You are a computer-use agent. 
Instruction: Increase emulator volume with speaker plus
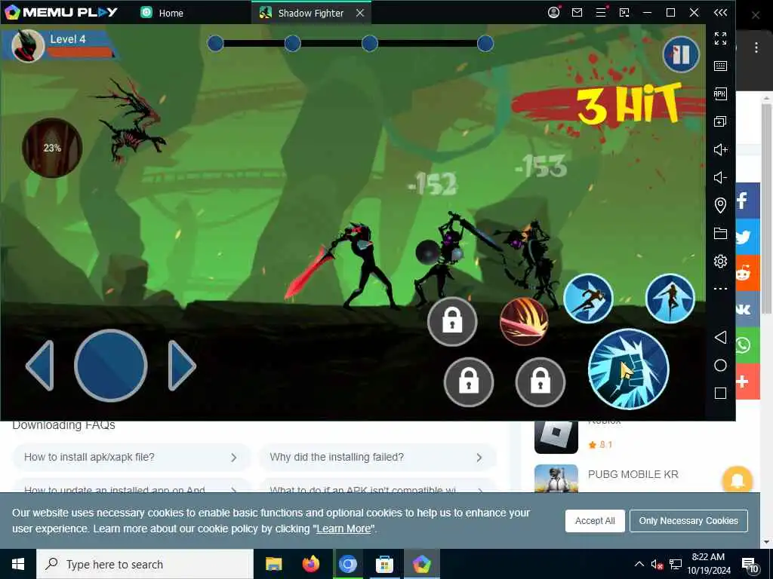(x=720, y=150)
